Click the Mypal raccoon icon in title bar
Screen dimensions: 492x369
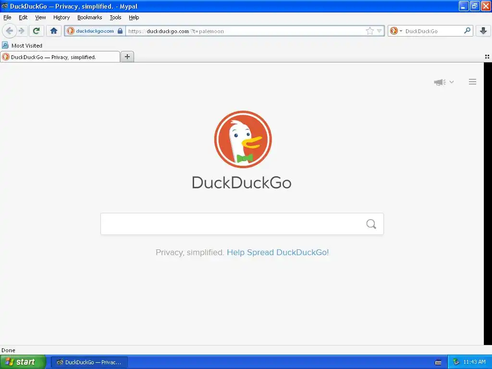pyautogui.click(x=4, y=6)
